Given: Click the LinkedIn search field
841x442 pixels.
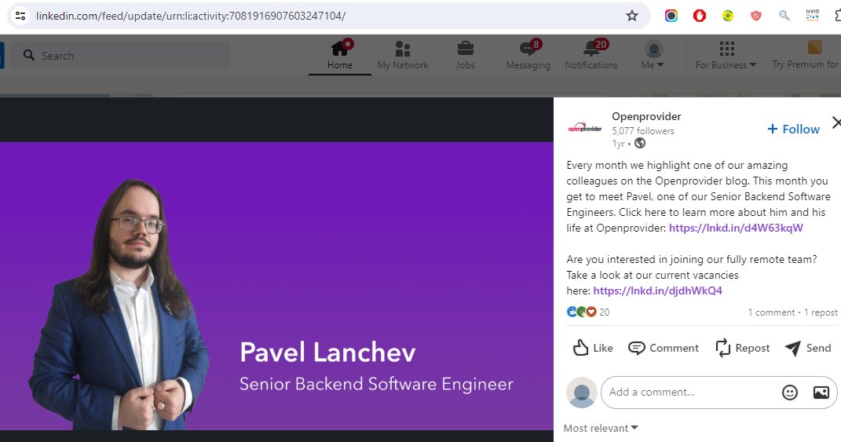Looking at the screenshot, I should click(120, 55).
